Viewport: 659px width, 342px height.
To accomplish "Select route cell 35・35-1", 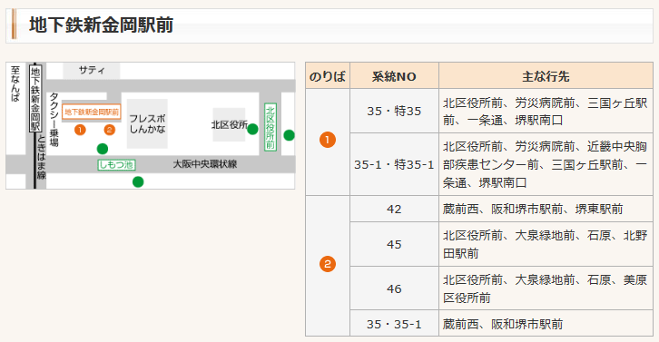I will pos(394,324).
